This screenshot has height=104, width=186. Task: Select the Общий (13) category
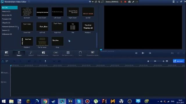[x=6, y=23]
